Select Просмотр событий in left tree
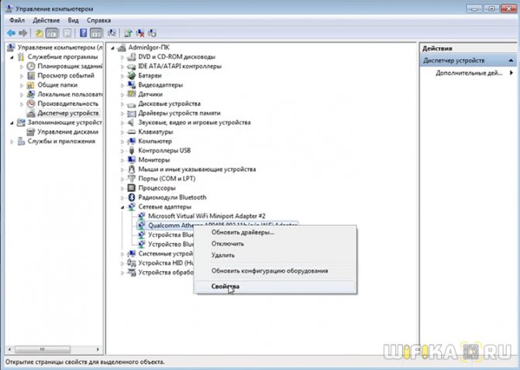Image resolution: width=520 pixels, height=370 pixels. 66,76
